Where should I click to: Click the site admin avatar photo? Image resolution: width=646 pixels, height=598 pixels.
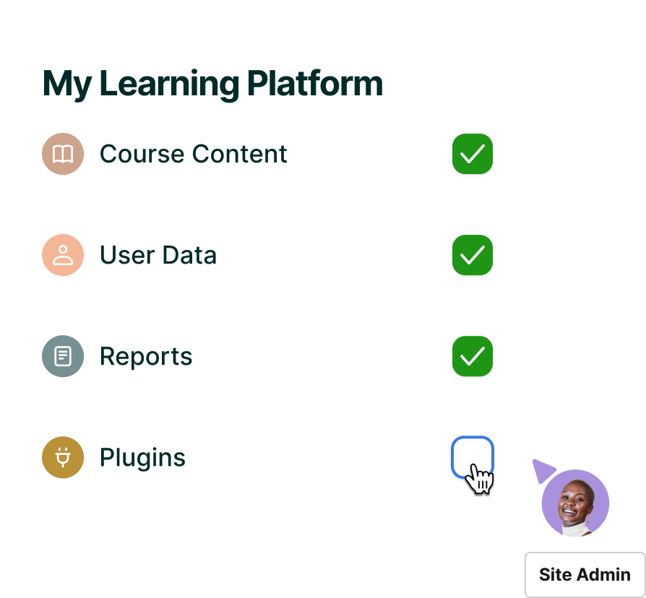[575, 503]
